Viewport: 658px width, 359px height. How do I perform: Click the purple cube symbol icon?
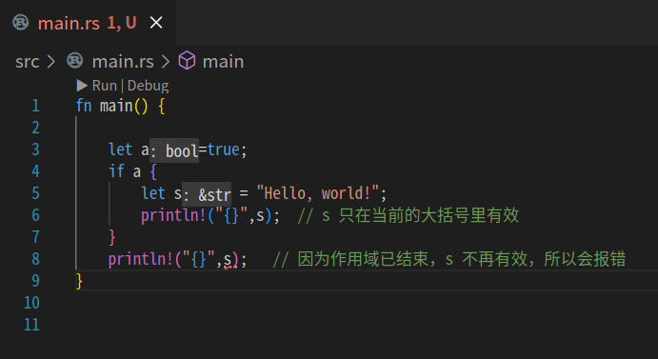tap(187, 61)
